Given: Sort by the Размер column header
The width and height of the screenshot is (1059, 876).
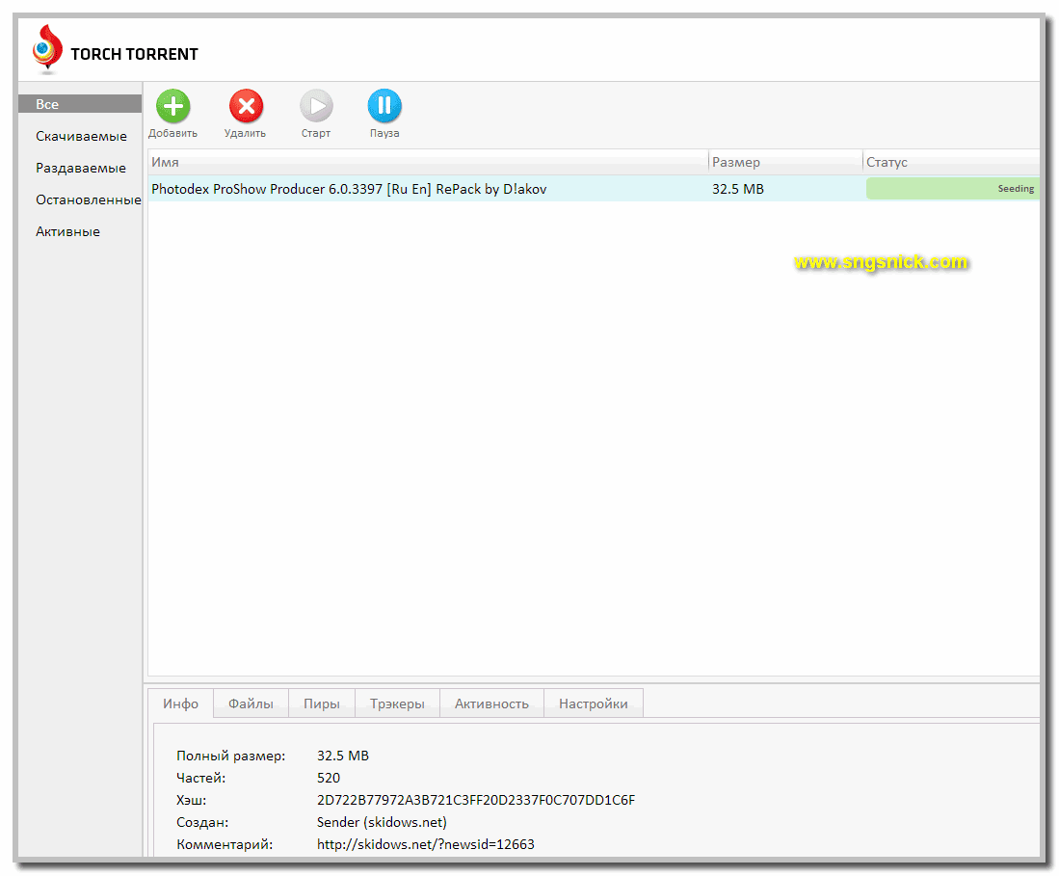Looking at the screenshot, I should (x=785, y=162).
